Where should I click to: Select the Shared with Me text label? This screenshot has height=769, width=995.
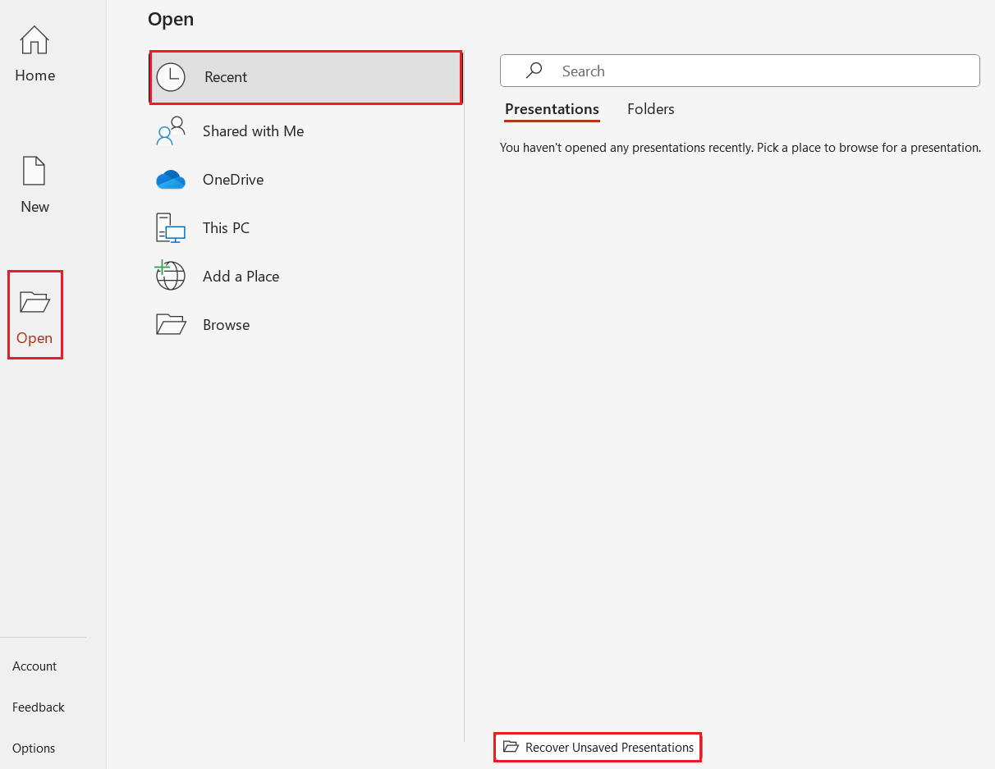tap(253, 131)
